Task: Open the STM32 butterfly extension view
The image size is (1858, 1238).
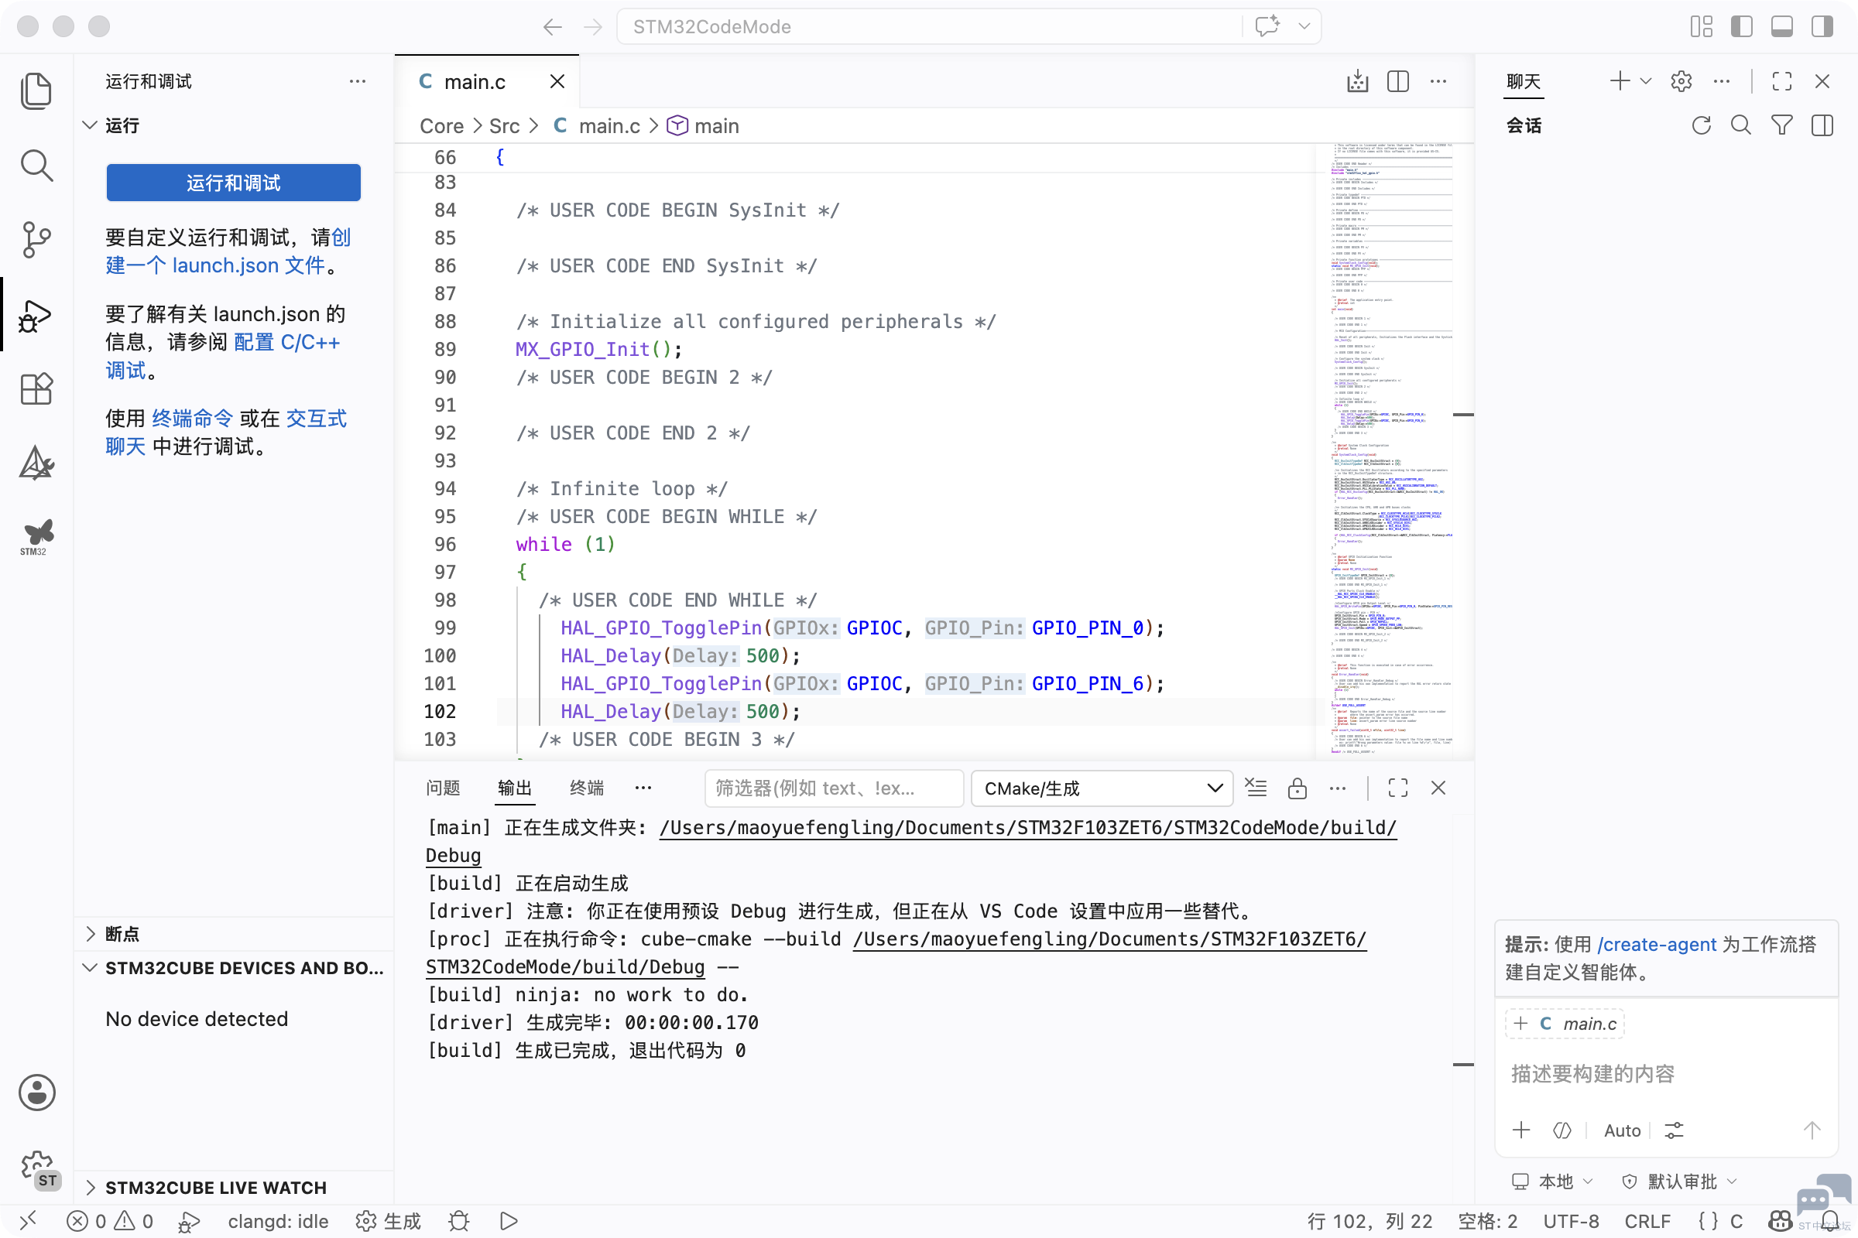Action: click(36, 537)
